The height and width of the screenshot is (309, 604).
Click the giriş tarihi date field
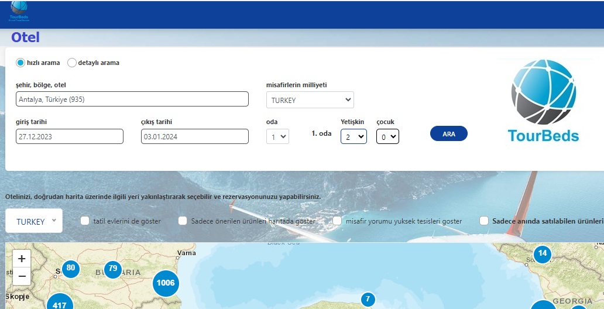[69, 136]
